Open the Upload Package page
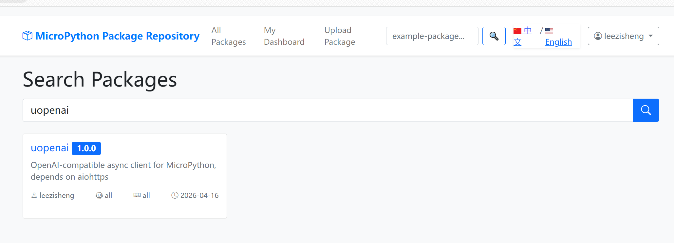This screenshot has width=674, height=243. pyautogui.click(x=340, y=36)
